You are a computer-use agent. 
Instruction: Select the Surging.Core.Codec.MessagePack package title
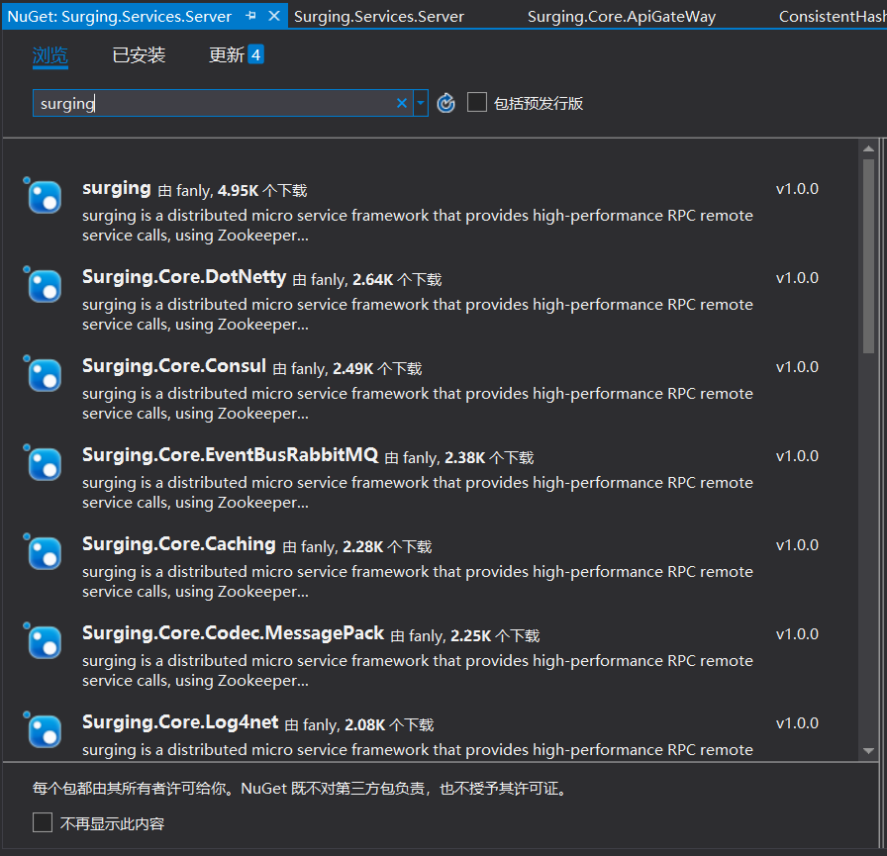233,633
